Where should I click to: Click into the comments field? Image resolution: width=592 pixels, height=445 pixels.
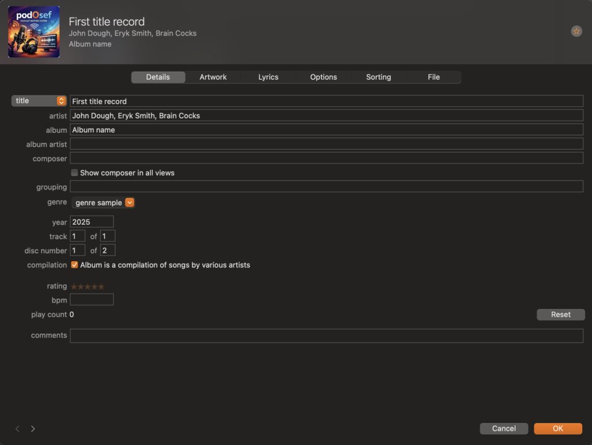pos(326,336)
